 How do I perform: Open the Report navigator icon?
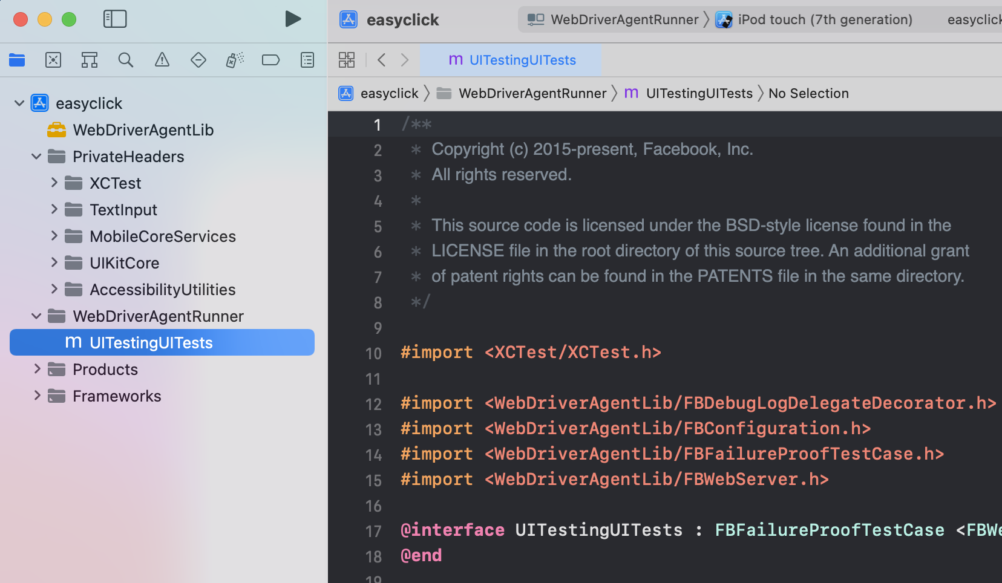[x=307, y=60]
